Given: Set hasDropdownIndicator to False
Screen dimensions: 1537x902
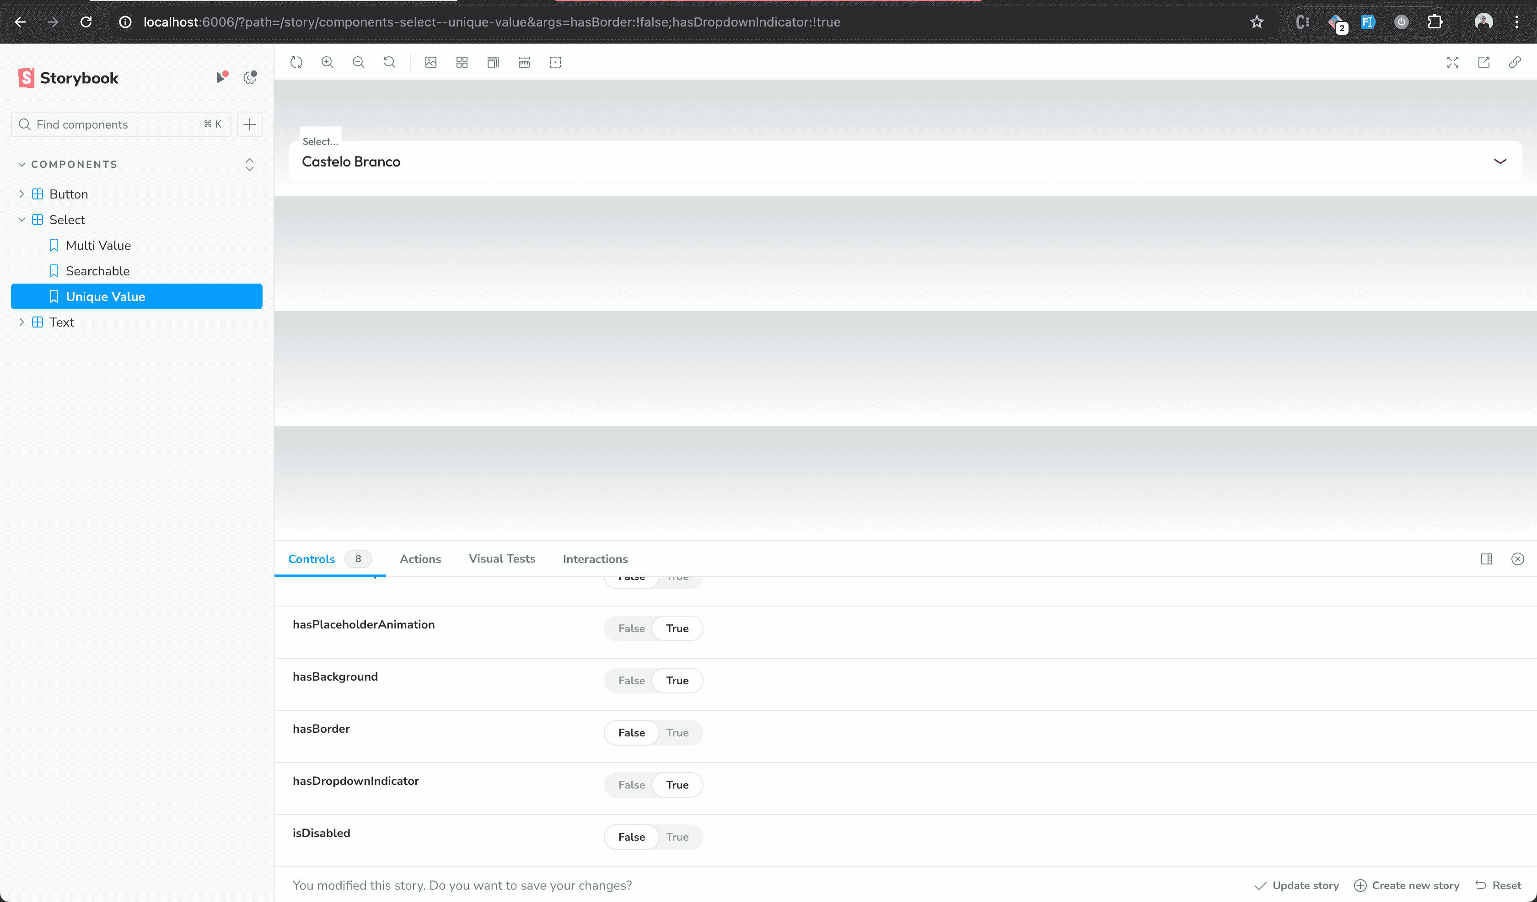Looking at the screenshot, I should (631, 785).
